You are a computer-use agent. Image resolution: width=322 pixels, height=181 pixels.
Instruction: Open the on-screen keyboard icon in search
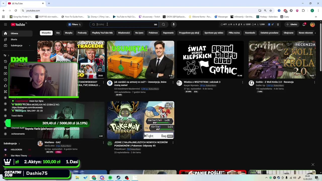155,24
